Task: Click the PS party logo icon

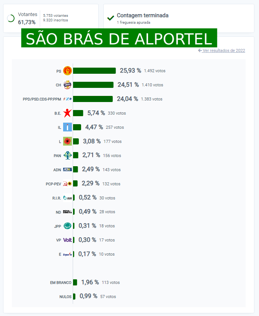Action: point(67,71)
